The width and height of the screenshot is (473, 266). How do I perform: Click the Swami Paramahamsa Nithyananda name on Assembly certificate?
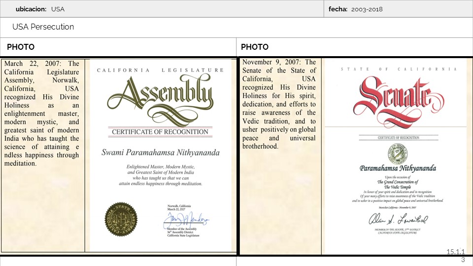[x=160, y=152]
